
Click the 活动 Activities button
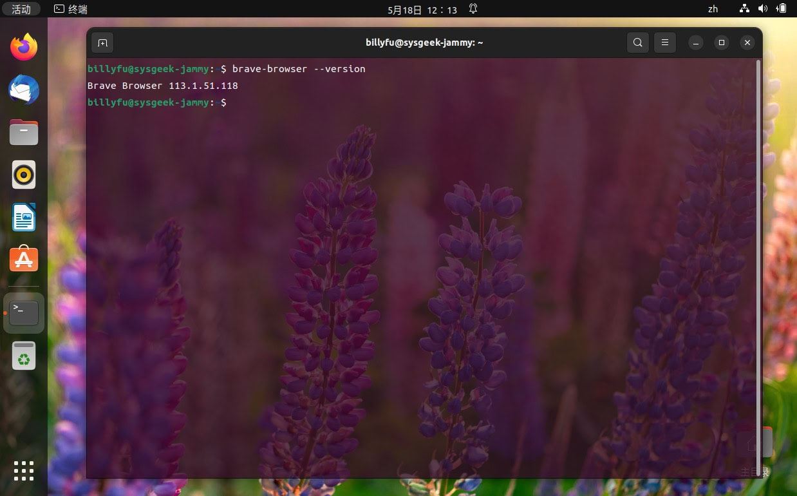click(x=21, y=9)
